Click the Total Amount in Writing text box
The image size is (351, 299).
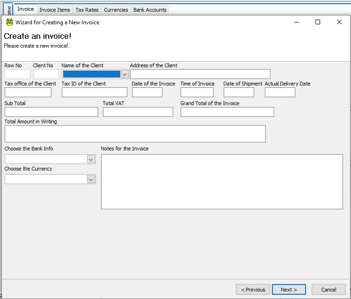click(135, 134)
